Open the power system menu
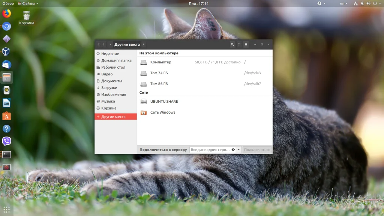 point(376,3)
